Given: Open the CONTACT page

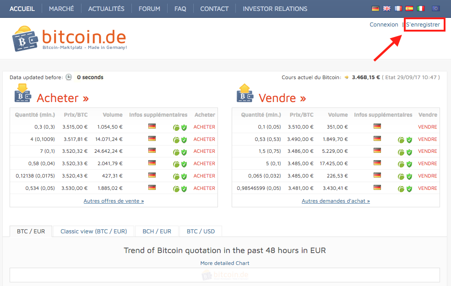Looking at the screenshot, I should [214, 9].
